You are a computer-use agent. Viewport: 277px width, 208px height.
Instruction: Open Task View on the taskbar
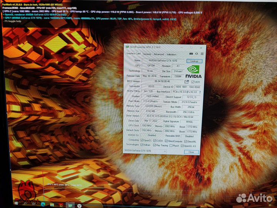[34, 204]
